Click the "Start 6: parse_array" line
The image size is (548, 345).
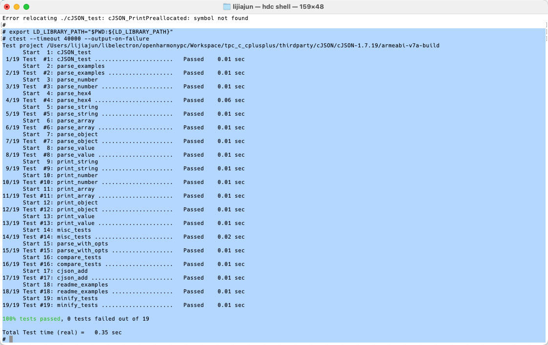click(x=59, y=121)
